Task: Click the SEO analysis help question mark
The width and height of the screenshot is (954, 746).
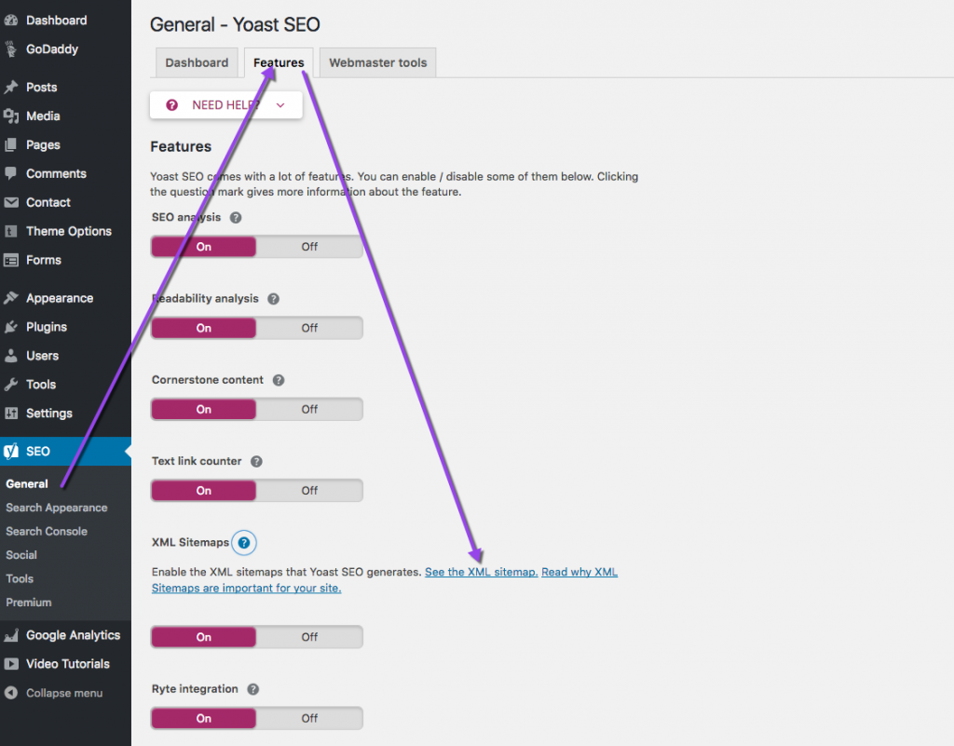Action: (x=236, y=218)
